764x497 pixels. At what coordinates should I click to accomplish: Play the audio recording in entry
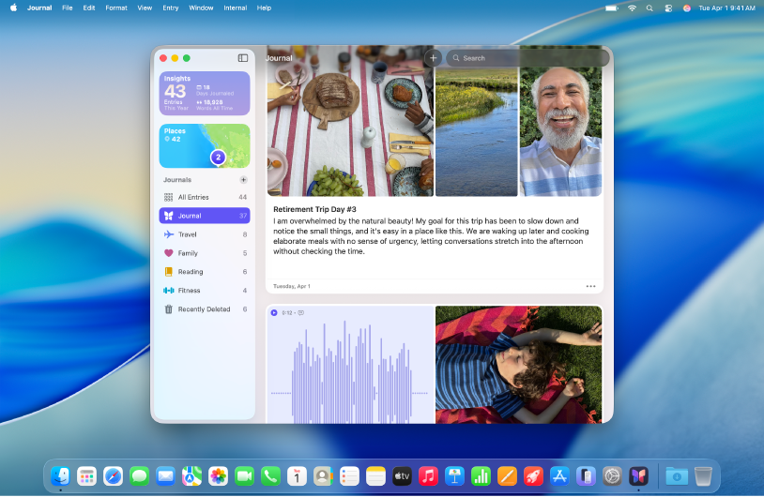click(274, 312)
